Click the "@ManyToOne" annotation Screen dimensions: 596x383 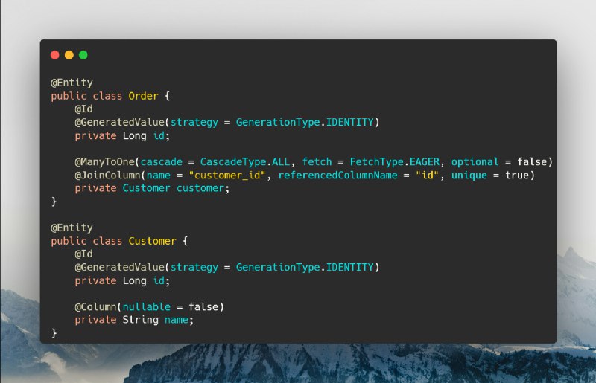coord(104,162)
